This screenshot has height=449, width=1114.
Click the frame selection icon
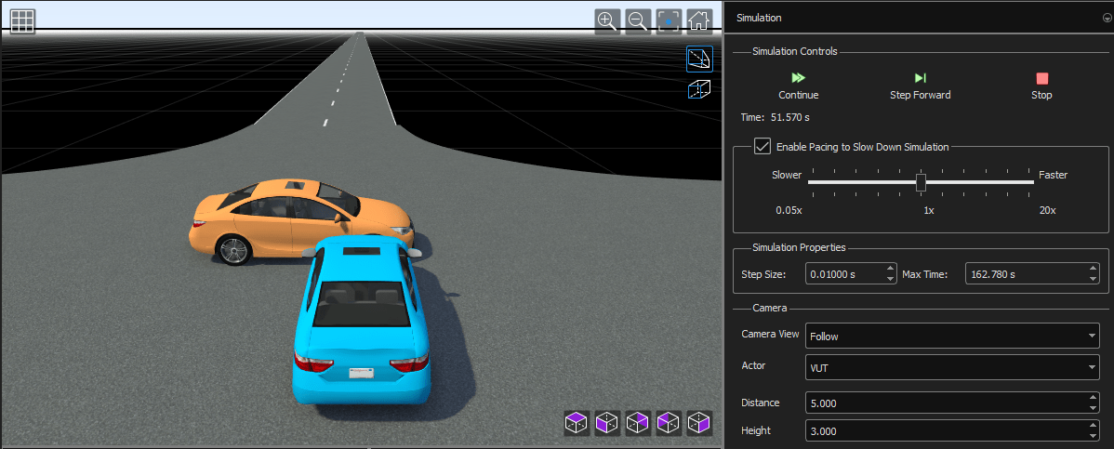[669, 21]
